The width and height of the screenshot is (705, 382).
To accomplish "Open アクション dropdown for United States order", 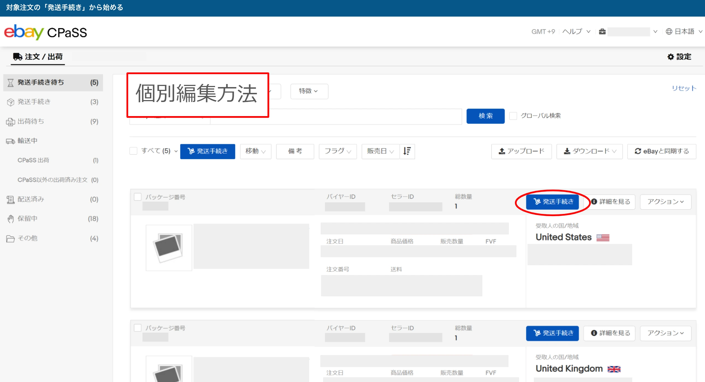I will click(x=665, y=202).
